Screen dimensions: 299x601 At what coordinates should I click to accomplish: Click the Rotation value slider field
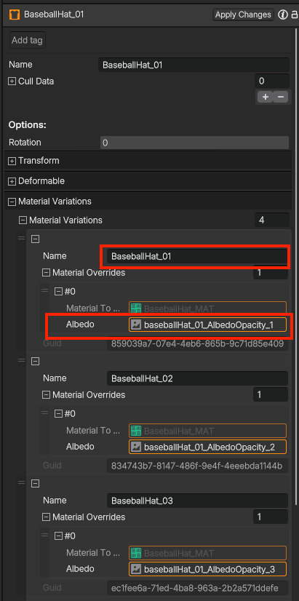tap(194, 143)
